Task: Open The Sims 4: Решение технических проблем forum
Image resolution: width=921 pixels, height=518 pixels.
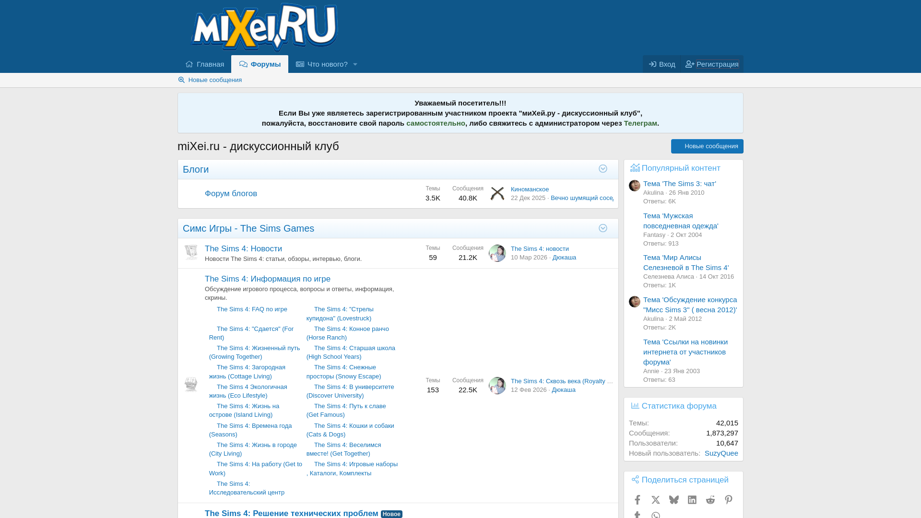Action: [291, 513]
